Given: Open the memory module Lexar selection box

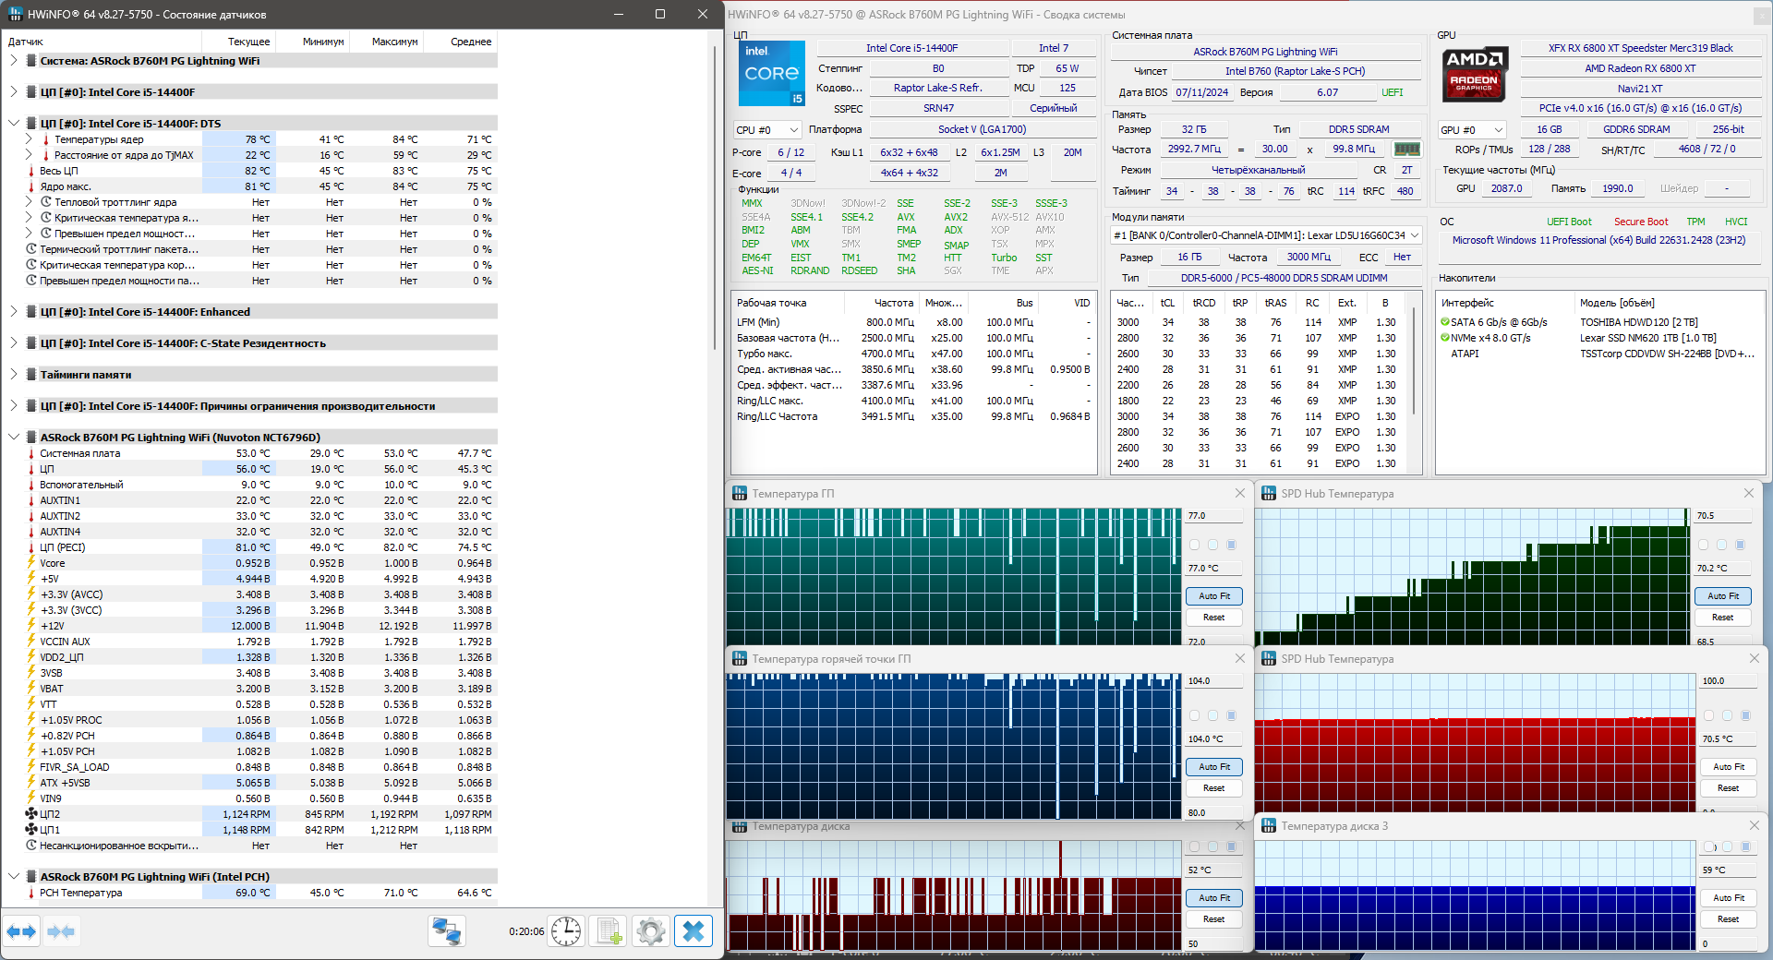Looking at the screenshot, I should (1266, 235).
